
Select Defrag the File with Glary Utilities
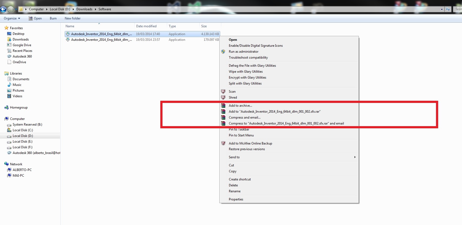252,66
